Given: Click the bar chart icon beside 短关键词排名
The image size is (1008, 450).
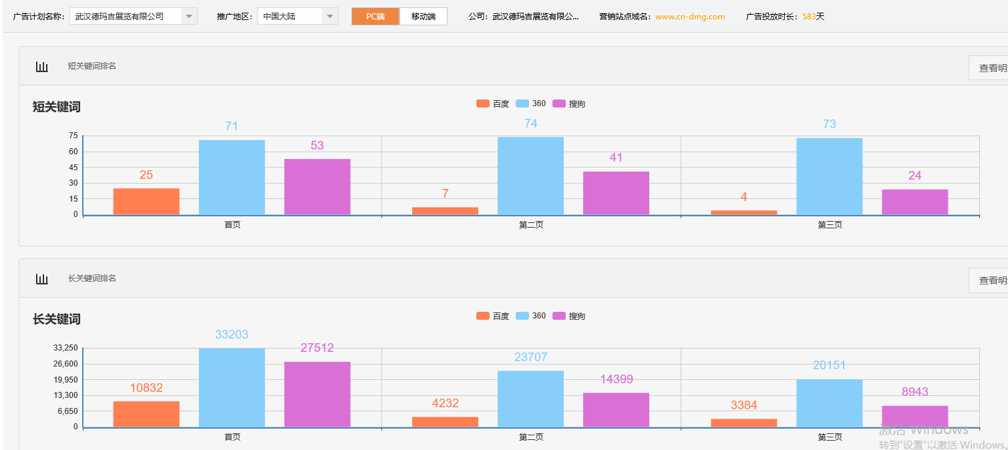Looking at the screenshot, I should [42, 66].
